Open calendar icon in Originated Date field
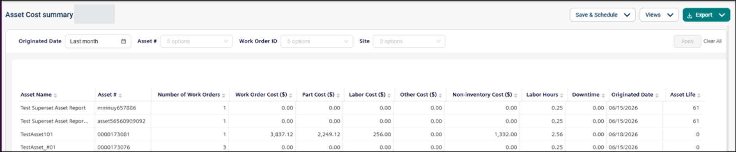This screenshot has width=736, height=152. coord(123,41)
